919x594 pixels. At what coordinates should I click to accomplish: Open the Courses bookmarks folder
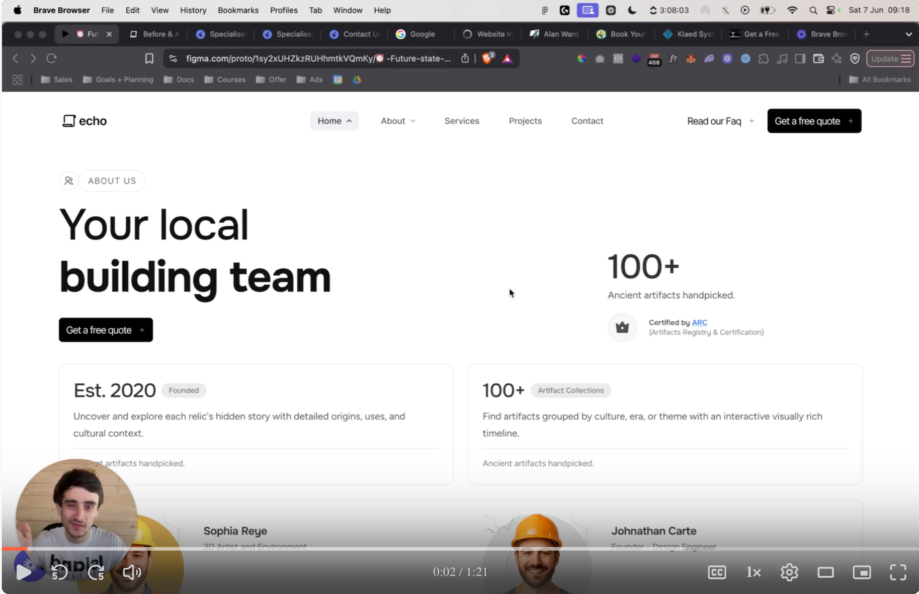225,80
